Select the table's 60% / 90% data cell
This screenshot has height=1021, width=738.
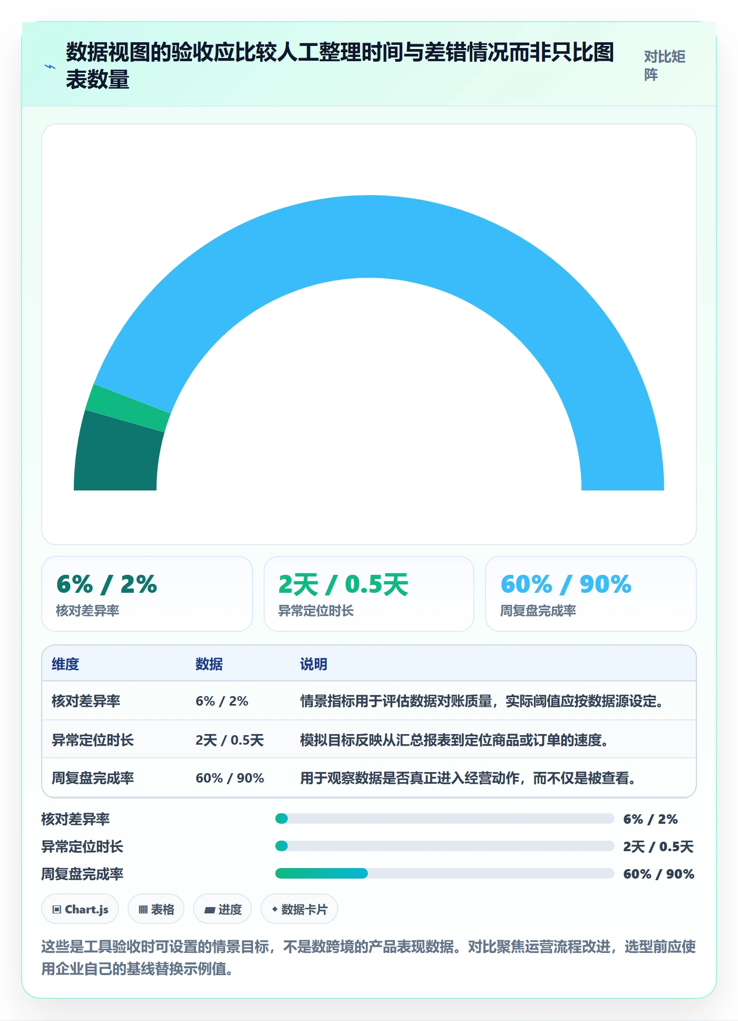tap(229, 778)
